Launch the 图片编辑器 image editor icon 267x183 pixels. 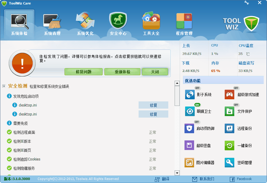click(x=189, y=163)
